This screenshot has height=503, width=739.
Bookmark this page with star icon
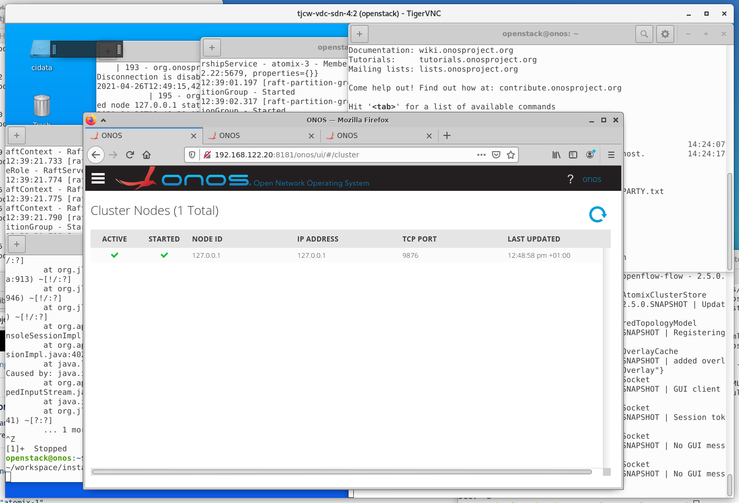[x=511, y=155]
